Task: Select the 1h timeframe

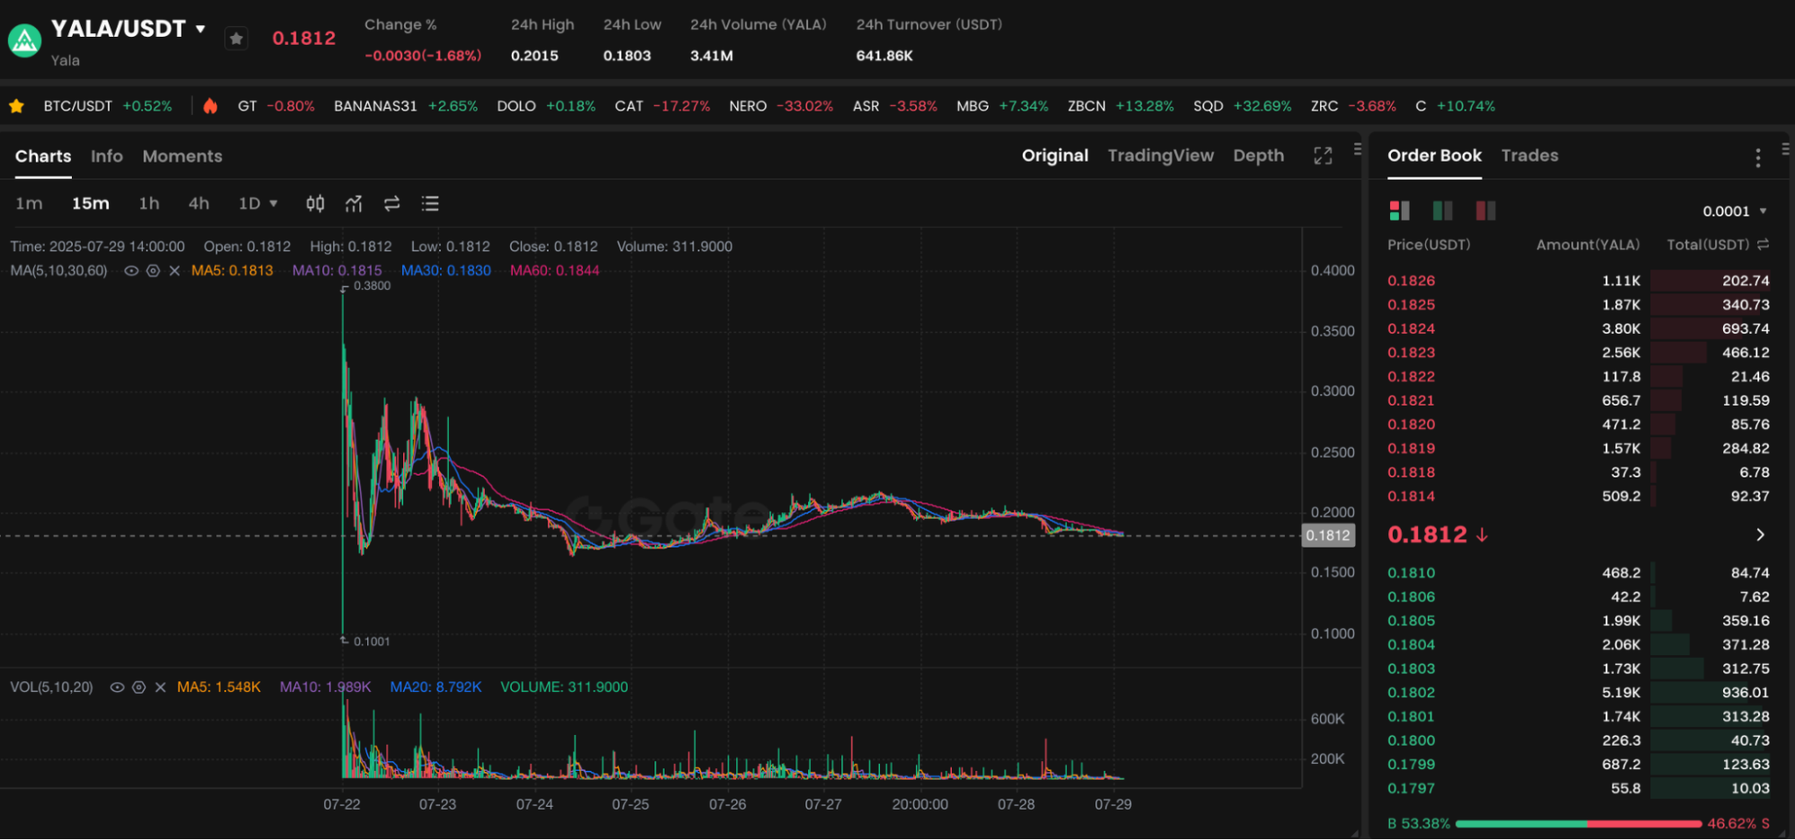Action: (149, 204)
